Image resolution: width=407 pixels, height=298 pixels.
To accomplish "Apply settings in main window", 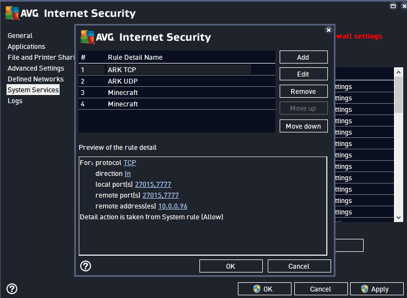I will click(x=377, y=289).
